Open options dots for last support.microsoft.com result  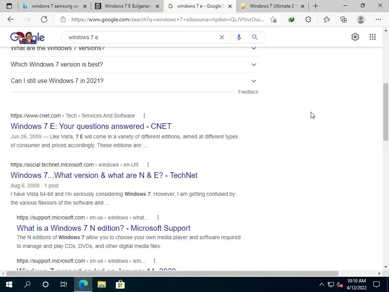pyautogui.click(x=154, y=261)
